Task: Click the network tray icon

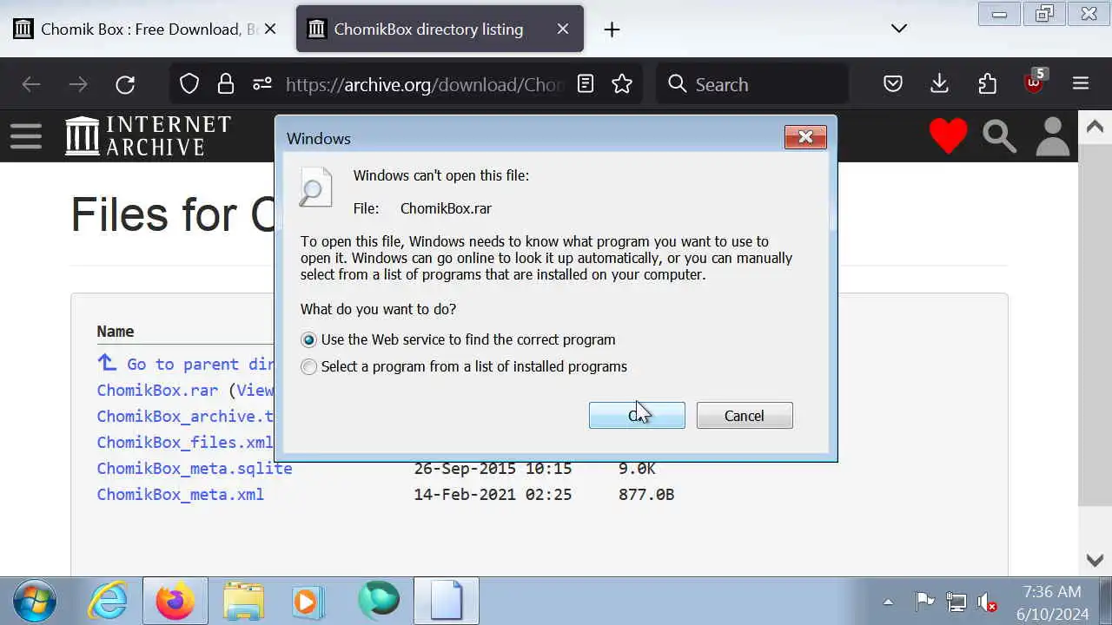Action: [x=956, y=602]
